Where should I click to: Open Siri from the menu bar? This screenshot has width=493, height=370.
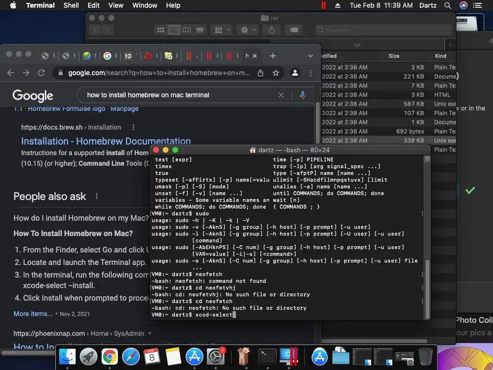[x=464, y=5]
